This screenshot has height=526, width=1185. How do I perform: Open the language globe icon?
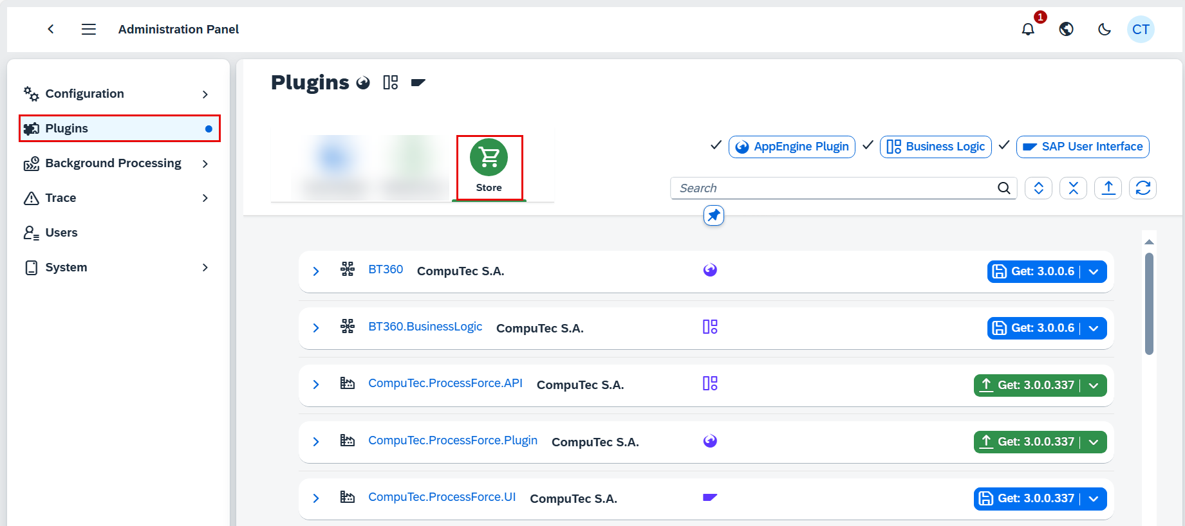[1066, 29]
